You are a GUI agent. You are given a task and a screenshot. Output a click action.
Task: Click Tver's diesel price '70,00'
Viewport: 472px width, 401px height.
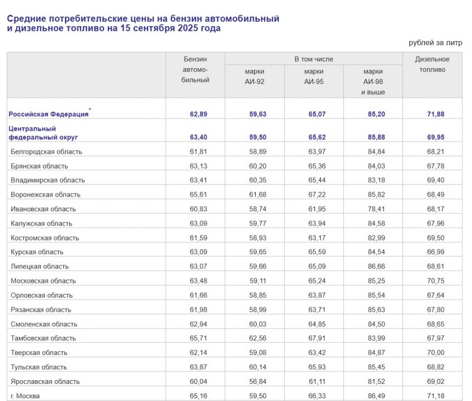[436, 353]
